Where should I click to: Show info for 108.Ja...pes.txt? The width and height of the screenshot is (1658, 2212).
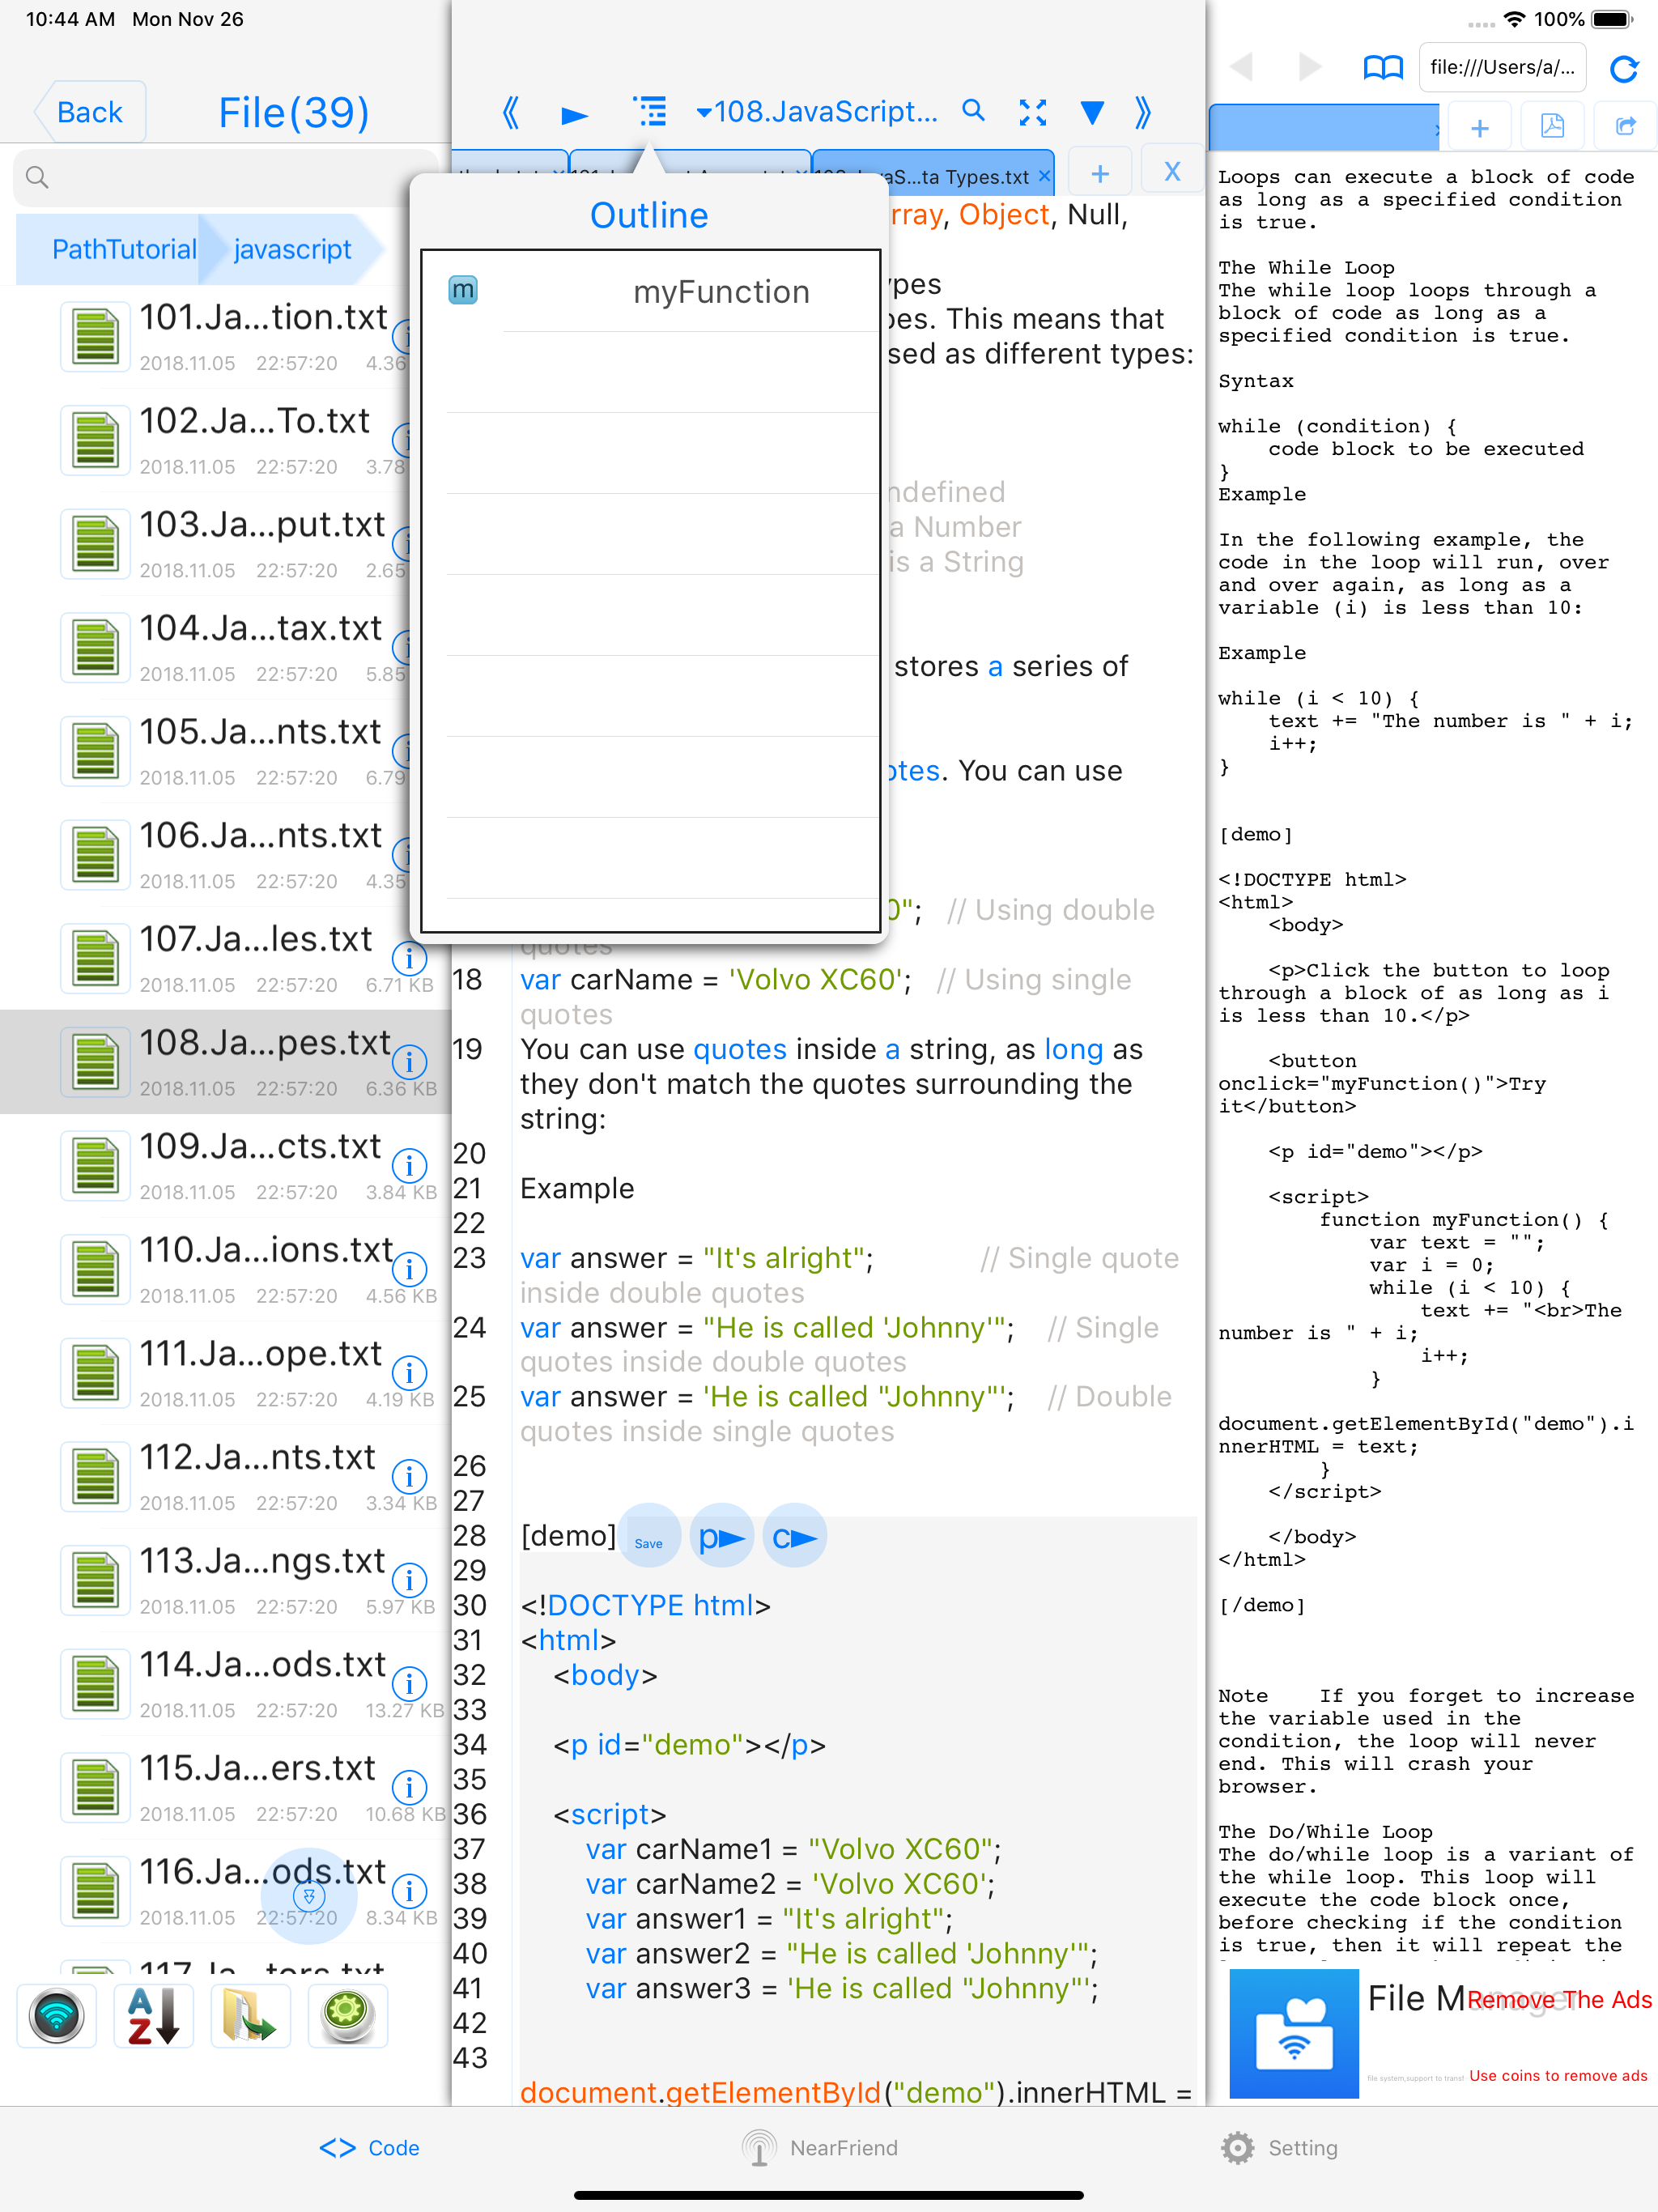click(x=409, y=1061)
